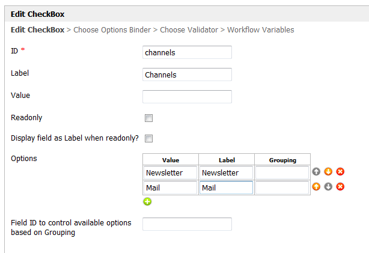Viewport: 369px width, 253px height.
Task: Edit the Newsletter value cell in Options
Action: tap(171, 172)
